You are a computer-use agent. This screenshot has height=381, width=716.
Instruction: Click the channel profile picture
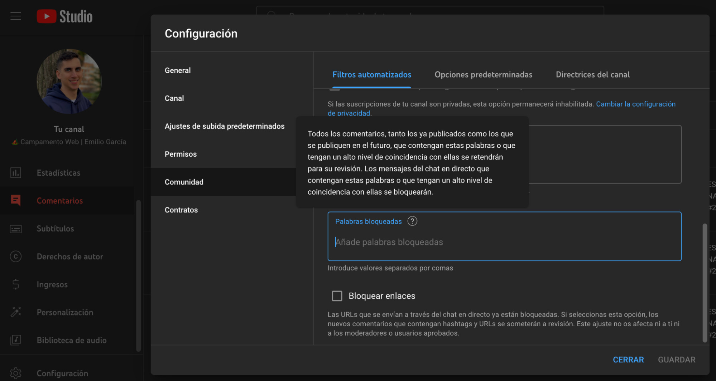pyautogui.click(x=69, y=81)
